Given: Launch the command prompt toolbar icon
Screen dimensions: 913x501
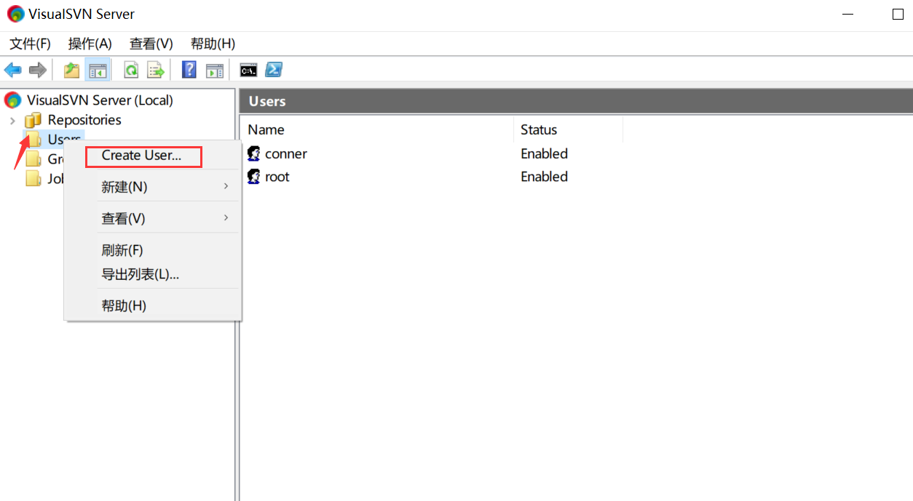Looking at the screenshot, I should point(249,70).
